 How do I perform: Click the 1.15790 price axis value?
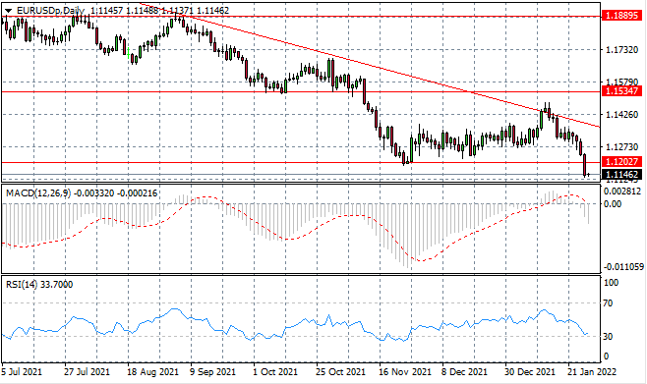click(x=621, y=82)
